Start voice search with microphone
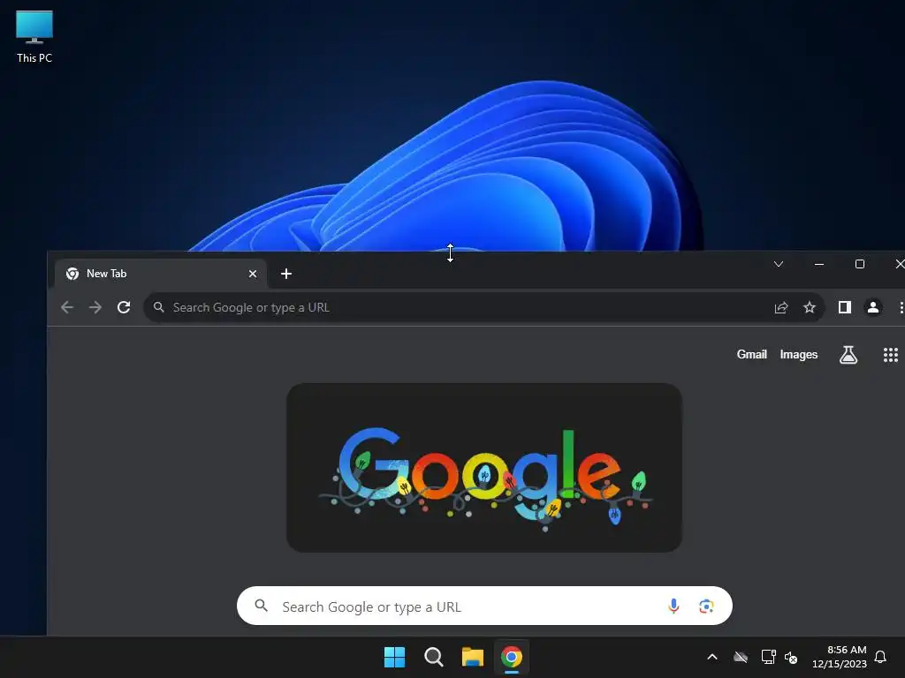The image size is (905, 678). point(673,606)
